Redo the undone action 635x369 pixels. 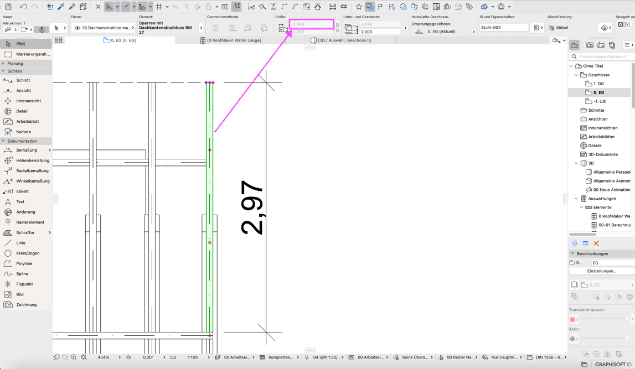click(x=35, y=7)
